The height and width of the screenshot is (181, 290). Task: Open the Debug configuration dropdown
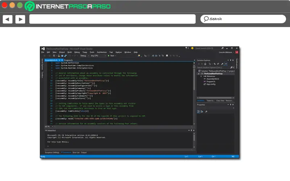click(85, 56)
